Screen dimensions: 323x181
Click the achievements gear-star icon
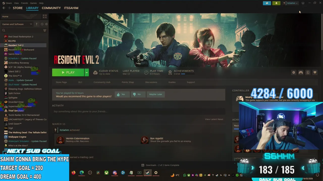pyautogui.click(x=170, y=72)
